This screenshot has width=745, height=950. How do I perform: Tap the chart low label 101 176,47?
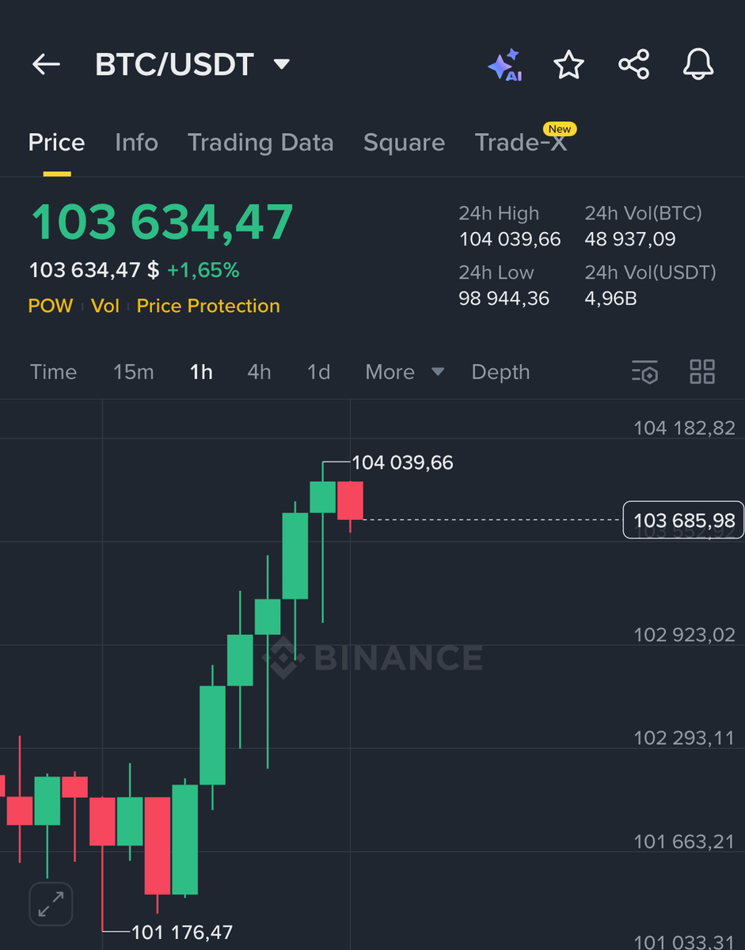click(x=182, y=932)
